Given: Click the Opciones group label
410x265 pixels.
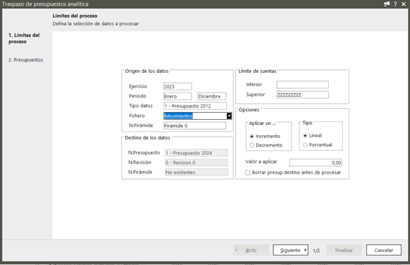Looking at the screenshot, I should (x=249, y=110).
